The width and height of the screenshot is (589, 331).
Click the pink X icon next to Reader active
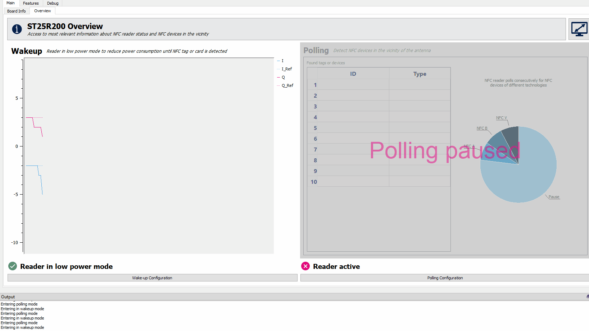tap(305, 266)
